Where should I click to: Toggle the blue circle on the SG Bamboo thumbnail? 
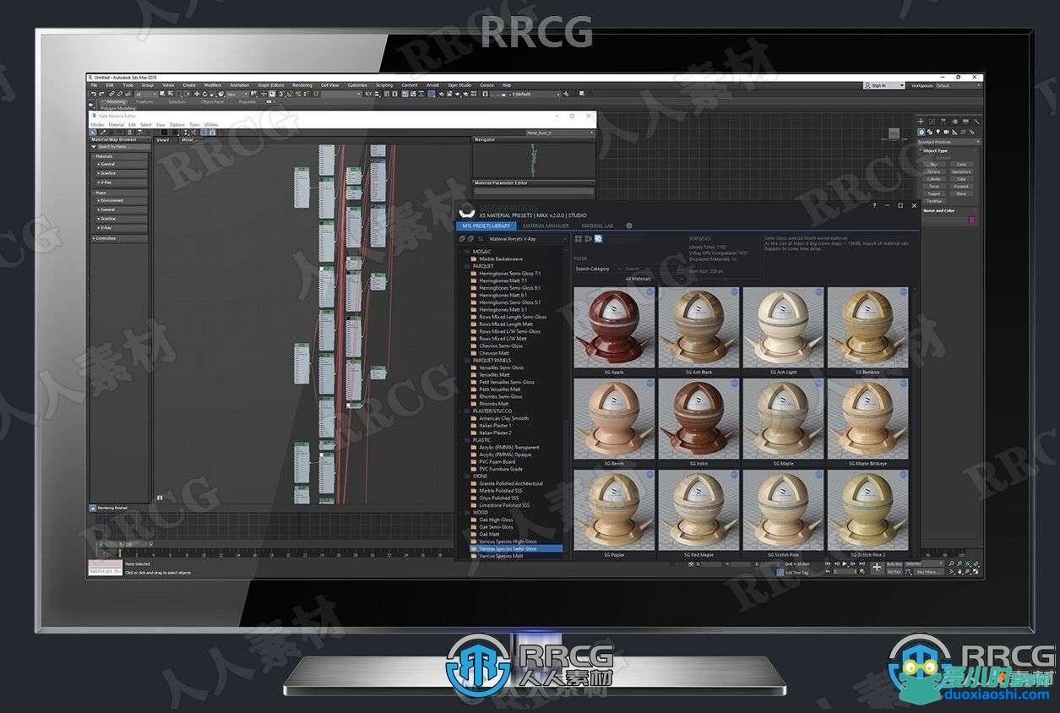(903, 292)
